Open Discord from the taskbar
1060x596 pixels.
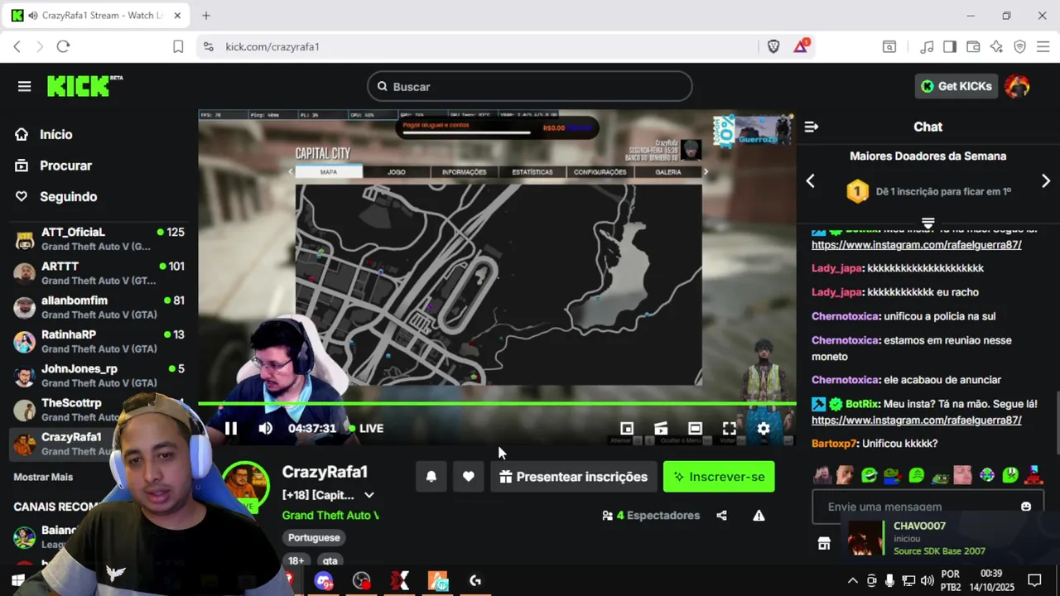[324, 581]
